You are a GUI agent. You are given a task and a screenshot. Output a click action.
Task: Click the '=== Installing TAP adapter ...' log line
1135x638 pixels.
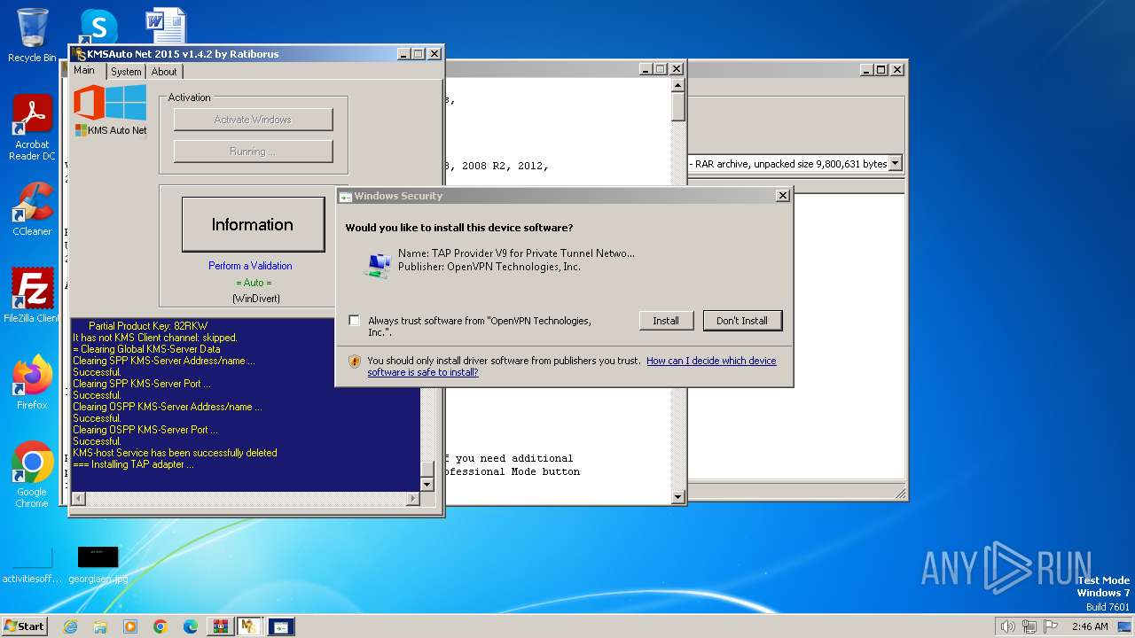click(133, 464)
